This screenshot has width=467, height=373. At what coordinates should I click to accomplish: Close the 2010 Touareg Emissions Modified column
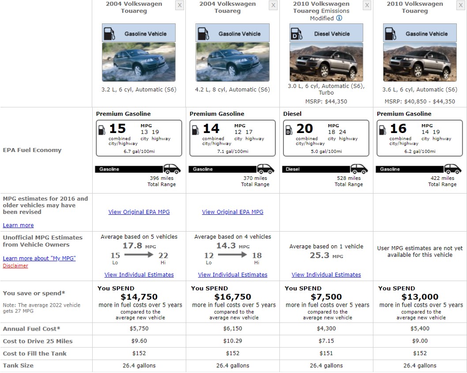(x=367, y=5)
